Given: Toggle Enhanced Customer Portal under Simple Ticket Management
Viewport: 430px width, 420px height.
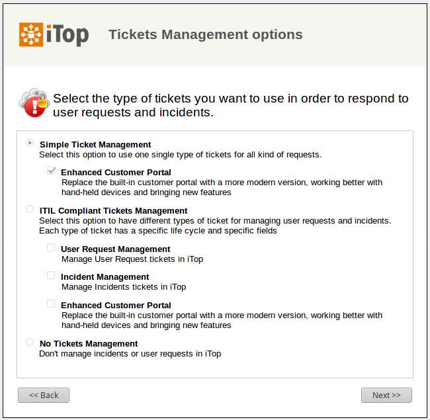Looking at the screenshot, I should (51, 171).
